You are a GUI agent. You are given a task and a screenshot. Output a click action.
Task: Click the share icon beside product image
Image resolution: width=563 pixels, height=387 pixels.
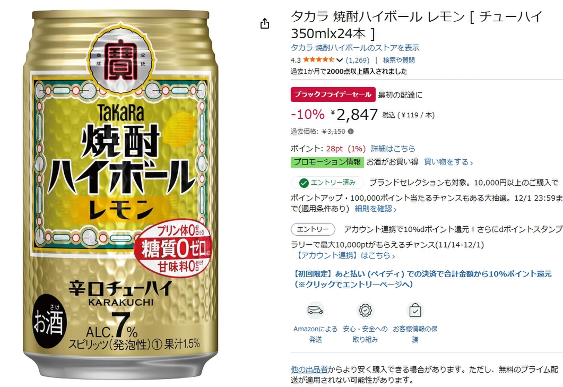pos(265,24)
